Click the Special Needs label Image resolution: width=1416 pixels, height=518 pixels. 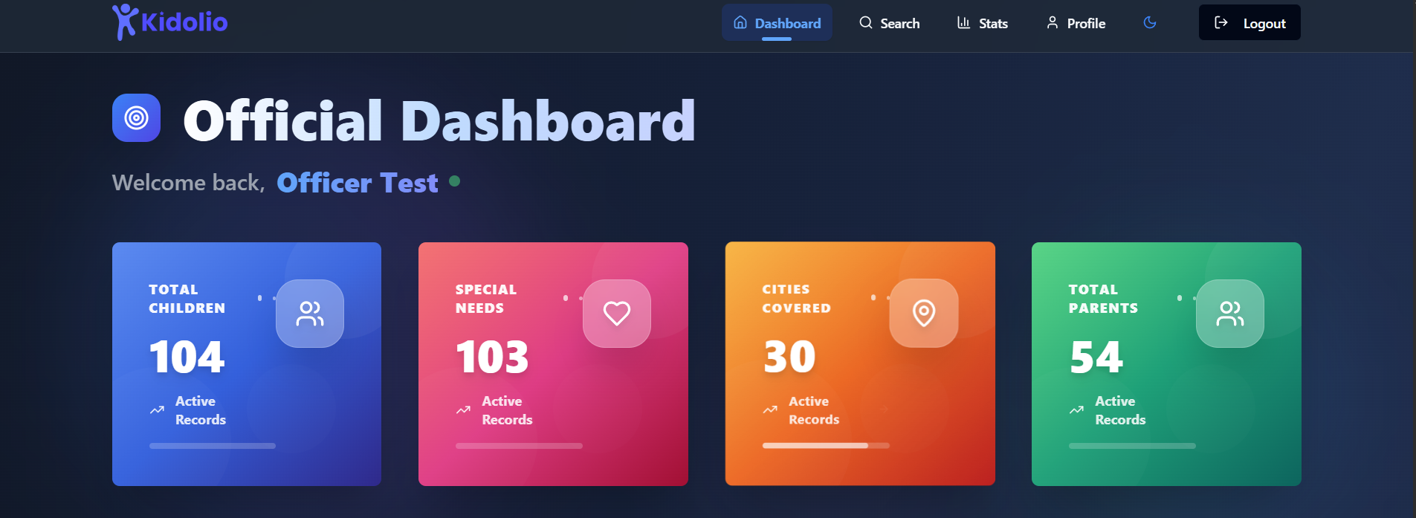(485, 299)
